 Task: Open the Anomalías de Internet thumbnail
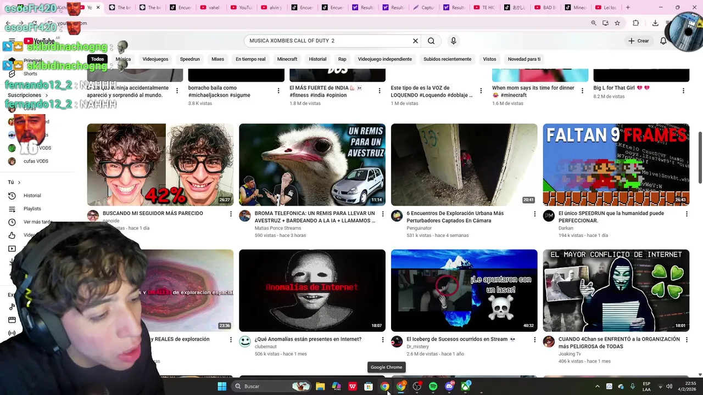[312, 290]
